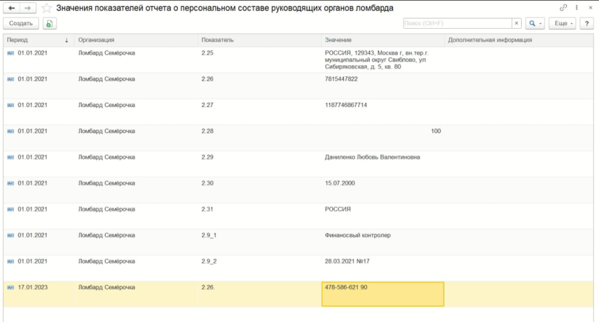Click into the Поиск (Ctrl+F) field

[x=457, y=23]
